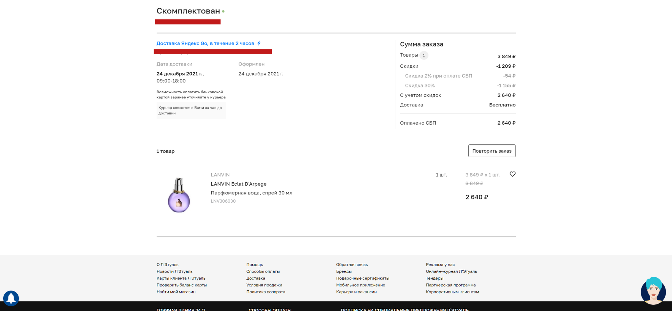Add LANVIN Eclat D'Arpege to favorites heart

(x=513, y=174)
